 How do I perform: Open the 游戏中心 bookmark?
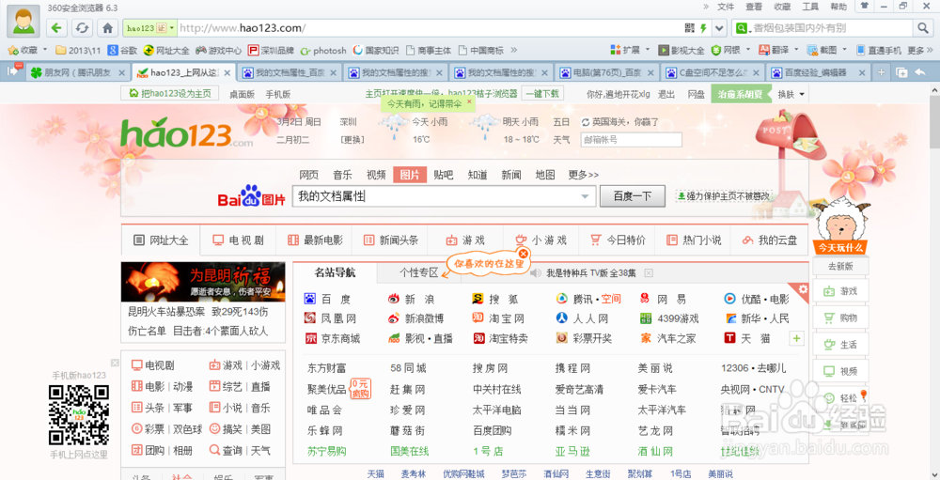point(218,50)
